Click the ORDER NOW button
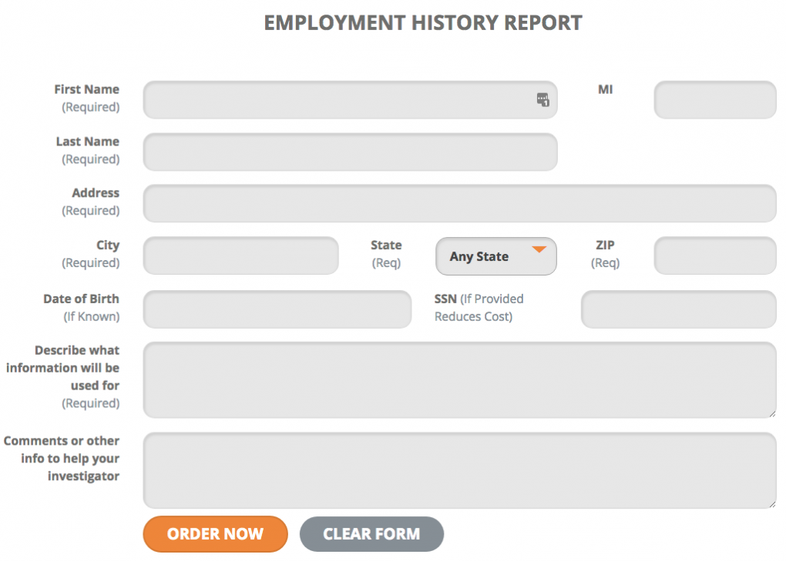Screen dimensions: 786x561 pyautogui.click(x=215, y=534)
